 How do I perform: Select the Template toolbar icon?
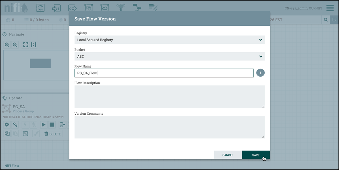coord(137,8)
